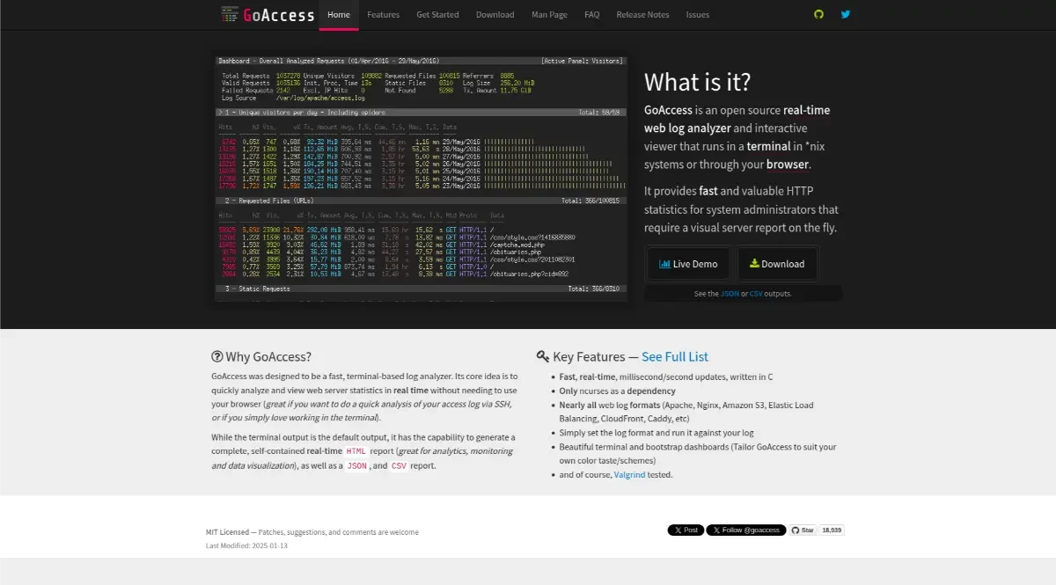Open the Man Page link
Image resolution: width=1056 pixels, height=585 pixels.
pyautogui.click(x=549, y=15)
